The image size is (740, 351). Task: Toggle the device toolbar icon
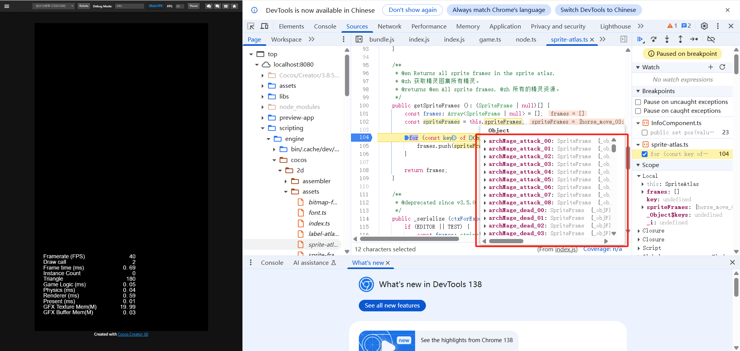coord(264,26)
